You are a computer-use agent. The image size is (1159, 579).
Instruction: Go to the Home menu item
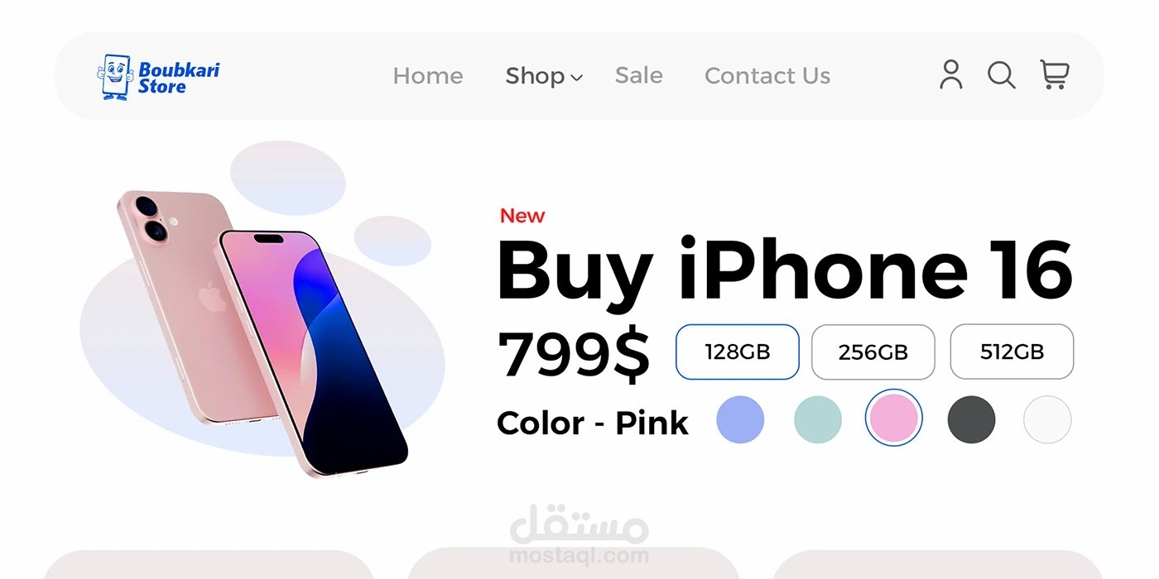(x=428, y=76)
